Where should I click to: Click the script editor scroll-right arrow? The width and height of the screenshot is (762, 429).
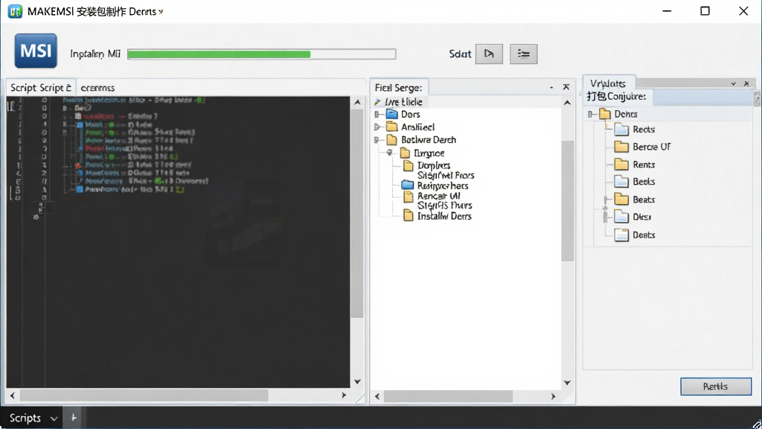[344, 395]
